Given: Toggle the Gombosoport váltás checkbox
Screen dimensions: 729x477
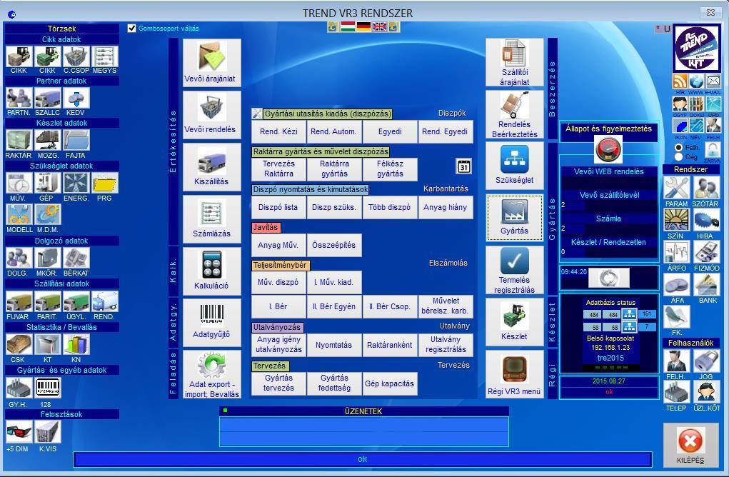Looking at the screenshot, I should [131, 29].
